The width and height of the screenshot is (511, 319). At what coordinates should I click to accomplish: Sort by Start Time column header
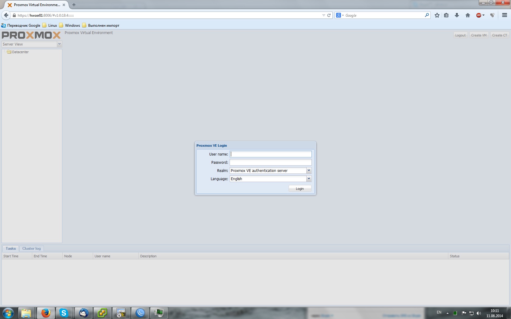point(17,256)
